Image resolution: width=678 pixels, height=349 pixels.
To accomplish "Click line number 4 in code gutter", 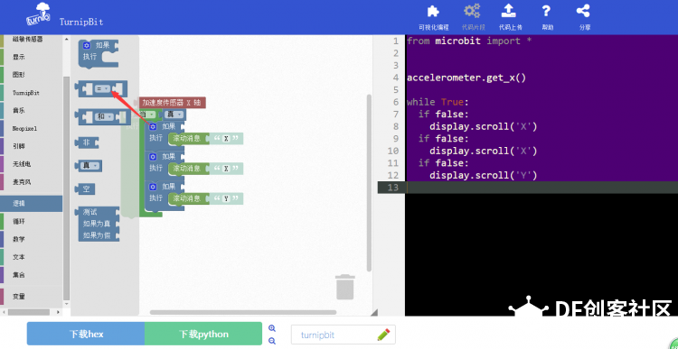I will tap(396, 78).
